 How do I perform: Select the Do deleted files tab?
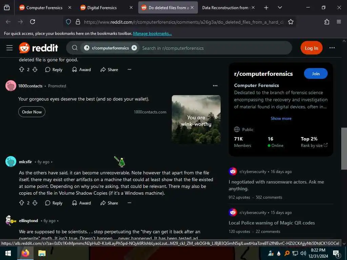point(168,7)
